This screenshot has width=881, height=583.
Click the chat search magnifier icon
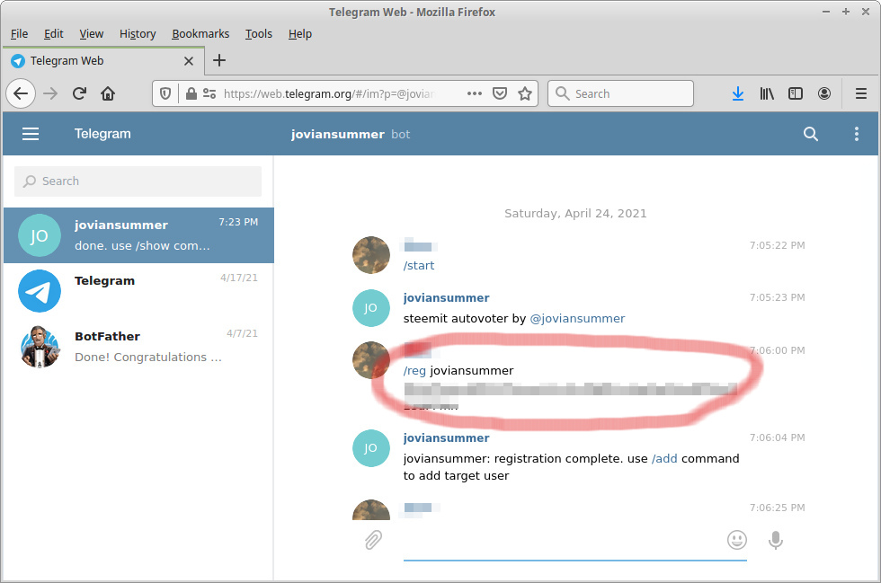(x=810, y=134)
